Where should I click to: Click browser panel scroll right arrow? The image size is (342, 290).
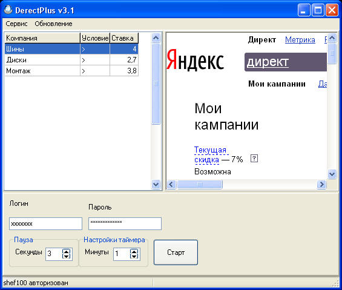[x=321, y=185]
